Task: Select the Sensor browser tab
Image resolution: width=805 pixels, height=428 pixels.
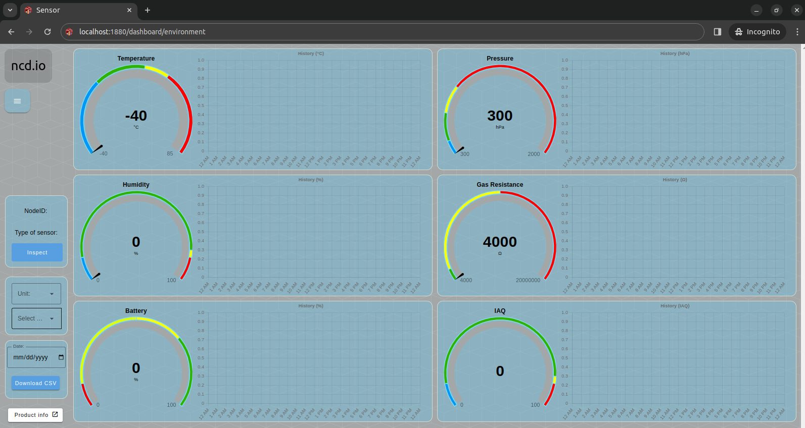Action: [x=78, y=10]
